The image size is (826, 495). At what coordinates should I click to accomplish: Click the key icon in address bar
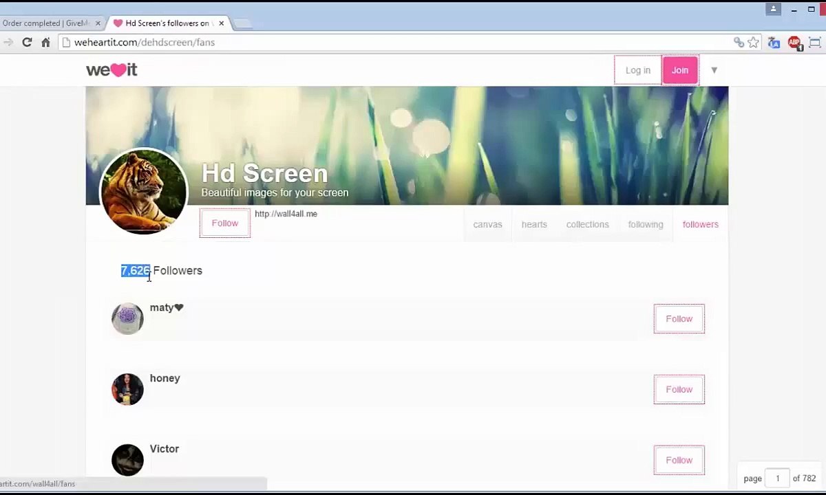click(739, 43)
